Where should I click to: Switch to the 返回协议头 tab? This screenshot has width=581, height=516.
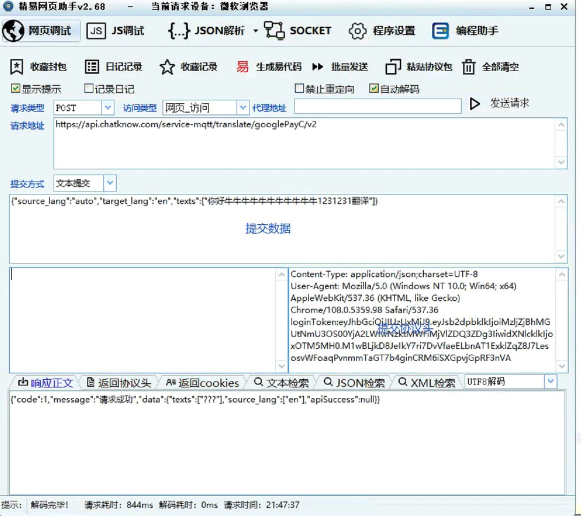point(119,383)
